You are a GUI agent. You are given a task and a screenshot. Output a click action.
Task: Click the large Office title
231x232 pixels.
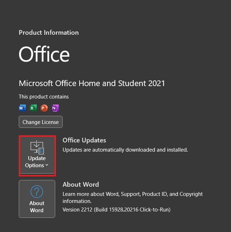[44, 55]
